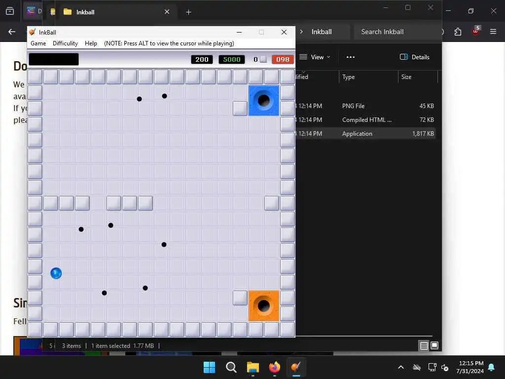Open the View dropdown in File Explorer

[x=315, y=57]
